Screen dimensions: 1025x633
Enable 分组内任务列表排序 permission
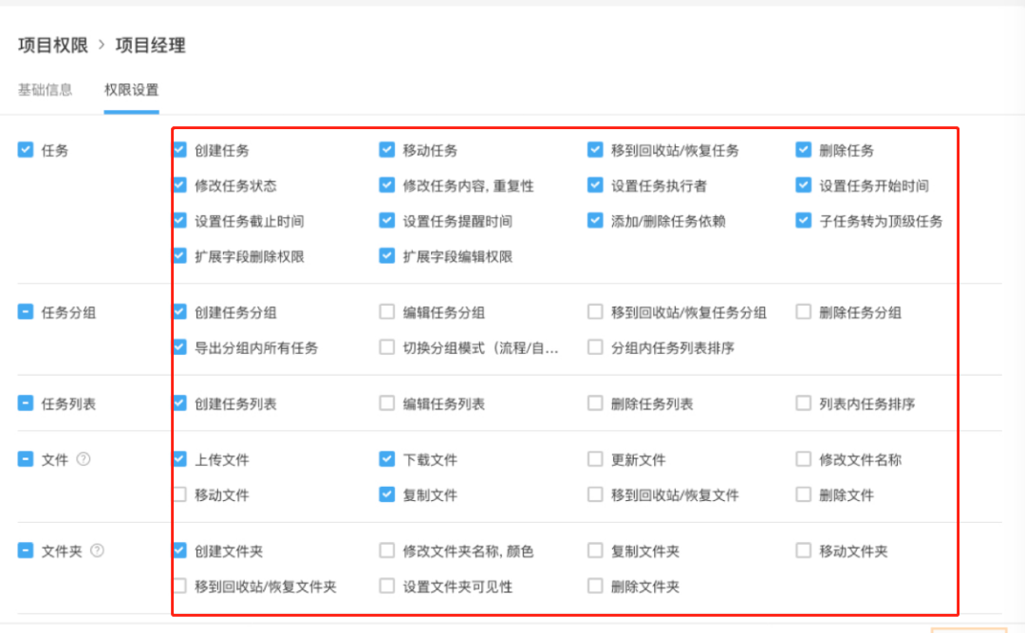(x=595, y=347)
